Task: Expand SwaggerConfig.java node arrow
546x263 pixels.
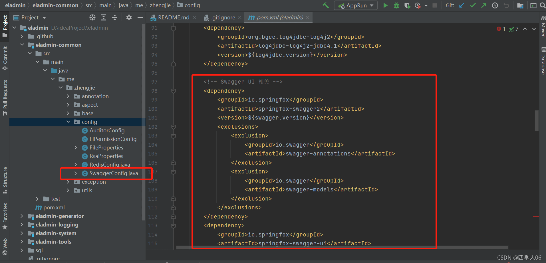Action: tap(76, 173)
